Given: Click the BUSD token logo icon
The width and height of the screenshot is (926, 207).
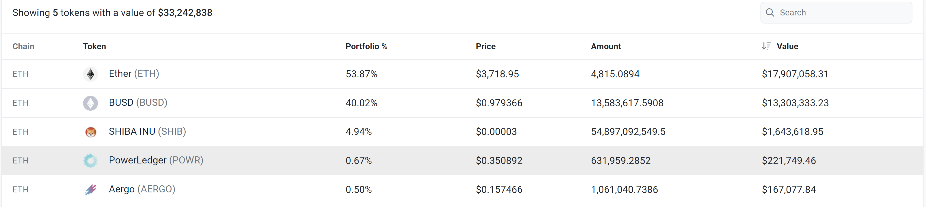Looking at the screenshot, I should click(x=91, y=103).
